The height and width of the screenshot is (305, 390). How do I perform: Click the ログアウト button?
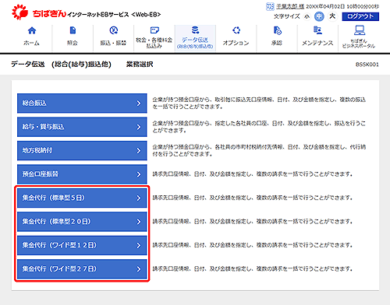pos(360,16)
